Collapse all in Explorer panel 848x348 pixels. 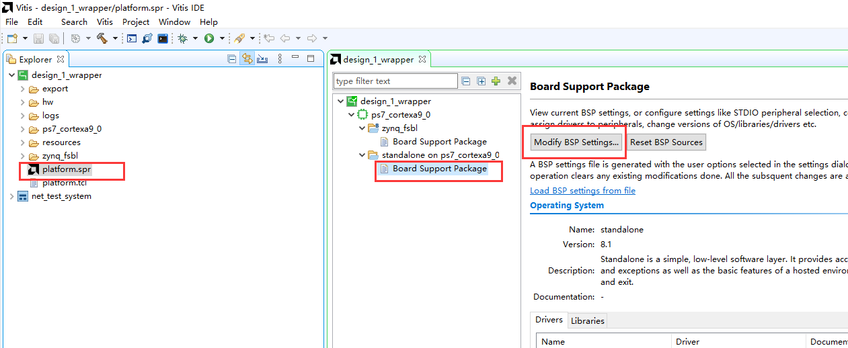coord(232,59)
